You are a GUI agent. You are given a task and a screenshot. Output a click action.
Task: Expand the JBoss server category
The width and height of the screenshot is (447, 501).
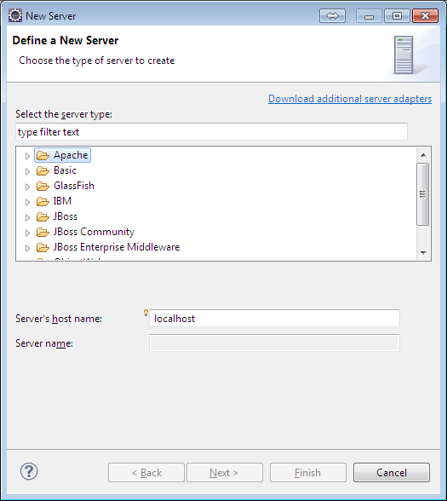[27, 217]
